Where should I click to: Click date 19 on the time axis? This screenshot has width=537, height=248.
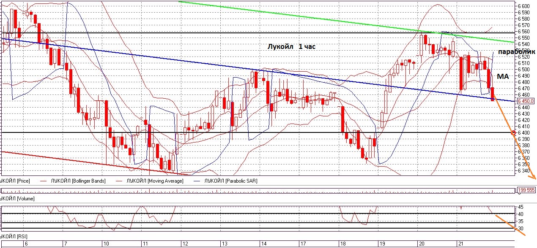click(x=382, y=244)
